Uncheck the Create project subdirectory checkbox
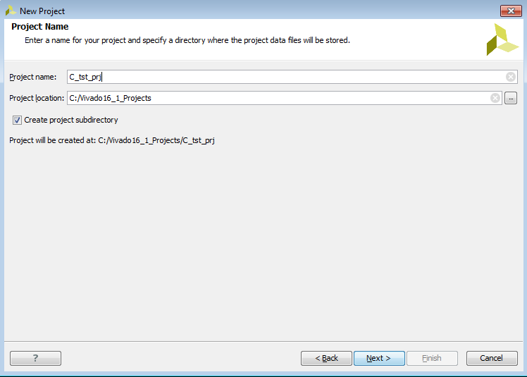527x377 pixels. [x=17, y=120]
